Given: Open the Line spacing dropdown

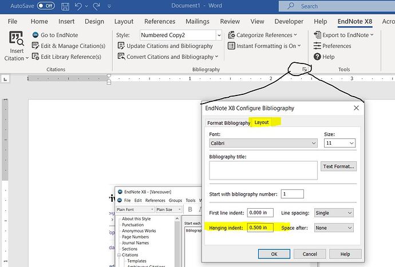Looking at the screenshot, I should tap(334, 213).
